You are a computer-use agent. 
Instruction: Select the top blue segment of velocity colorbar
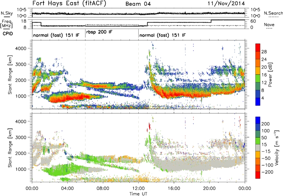(x=258, y=120)
